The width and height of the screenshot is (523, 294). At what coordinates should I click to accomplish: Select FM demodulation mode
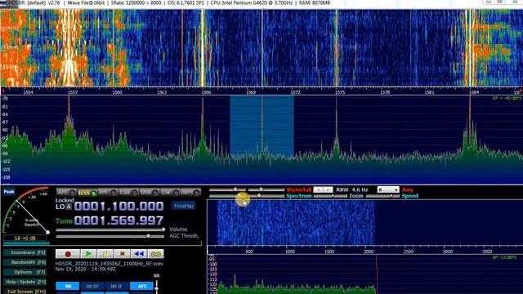click(108, 193)
